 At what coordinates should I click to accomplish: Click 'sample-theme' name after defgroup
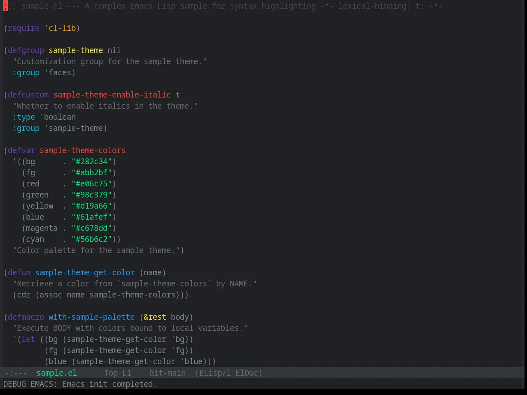coord(76,50)
